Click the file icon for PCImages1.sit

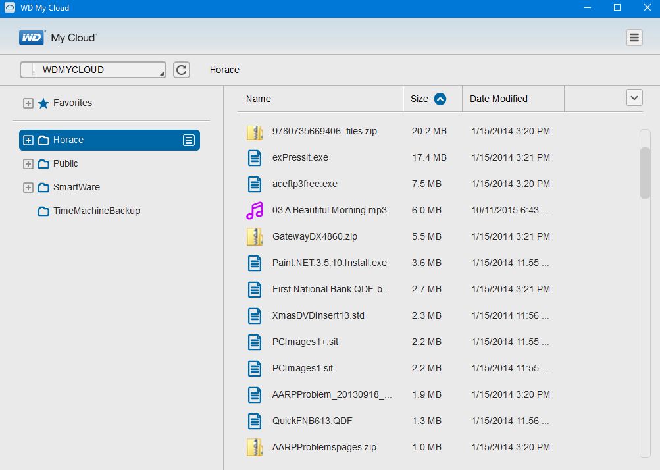point(255,369)
